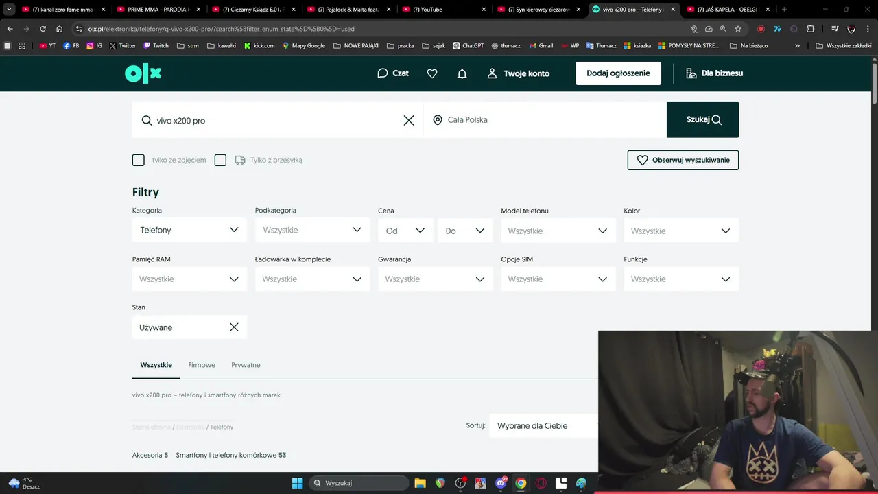Remove the Używane Stan filter

pos(234,327)
